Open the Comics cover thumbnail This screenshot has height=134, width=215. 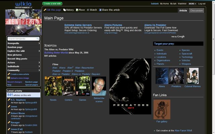click(69, 86)
